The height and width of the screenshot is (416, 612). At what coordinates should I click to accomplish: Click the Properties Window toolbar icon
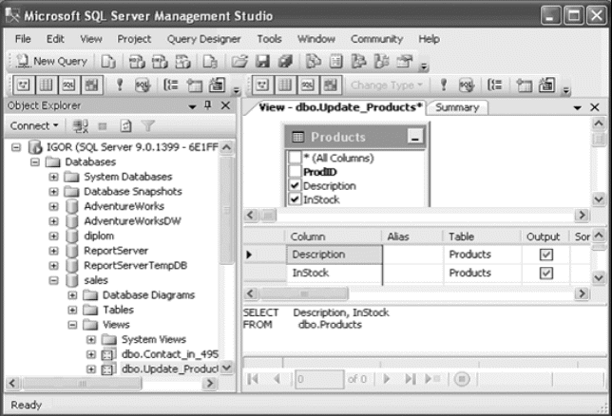tap(405, 62)
